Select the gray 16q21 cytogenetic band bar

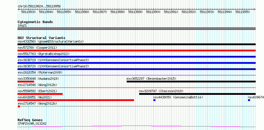pos(136,29)
